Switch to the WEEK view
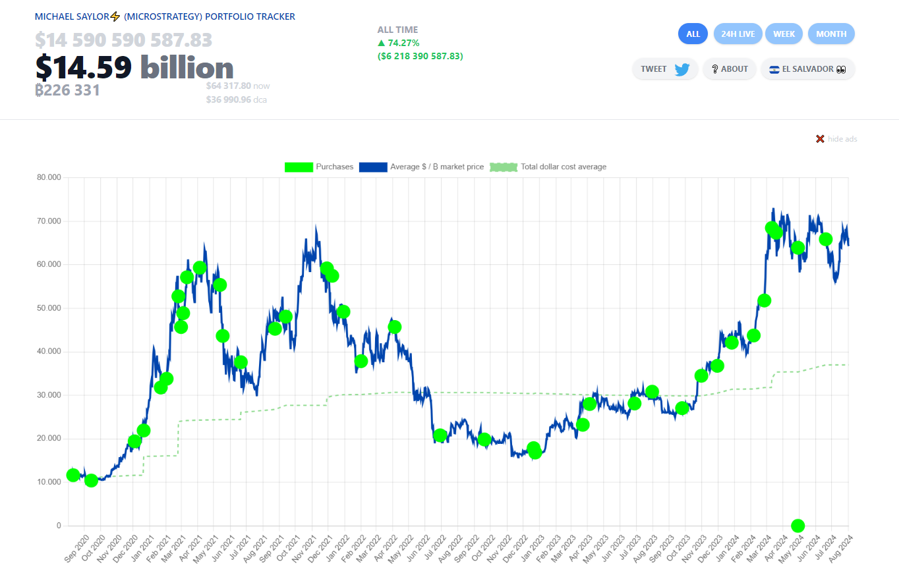 pyautogui.click(x=784, y=34)
